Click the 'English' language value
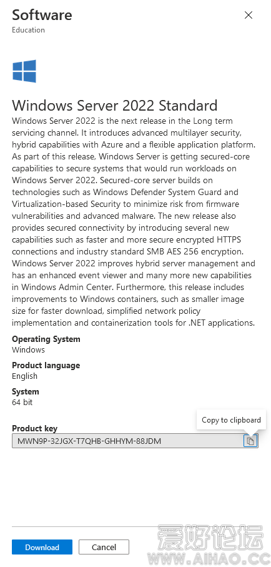271x567 pixels. point(24,376)
